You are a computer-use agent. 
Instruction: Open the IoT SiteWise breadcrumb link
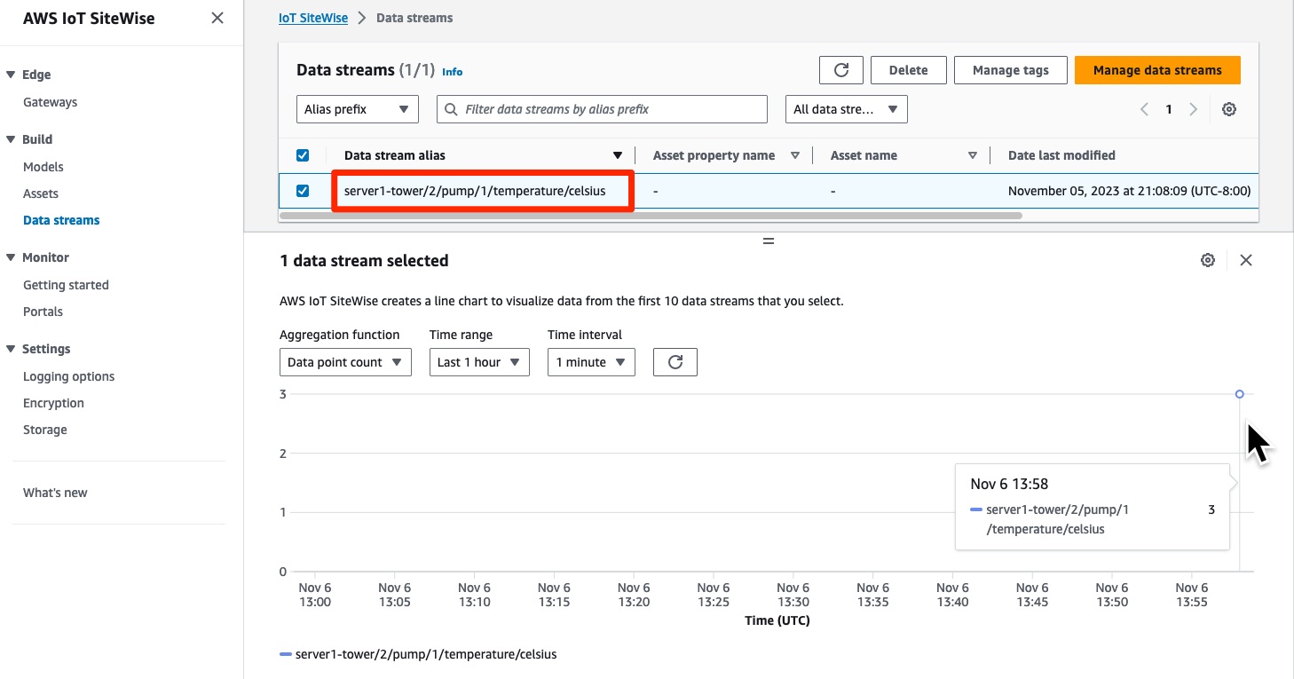point(313,18)
